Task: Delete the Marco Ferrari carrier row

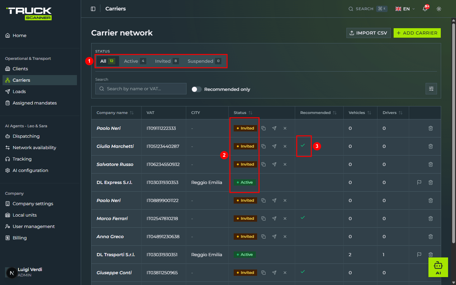Action: (x=431, y=218)
